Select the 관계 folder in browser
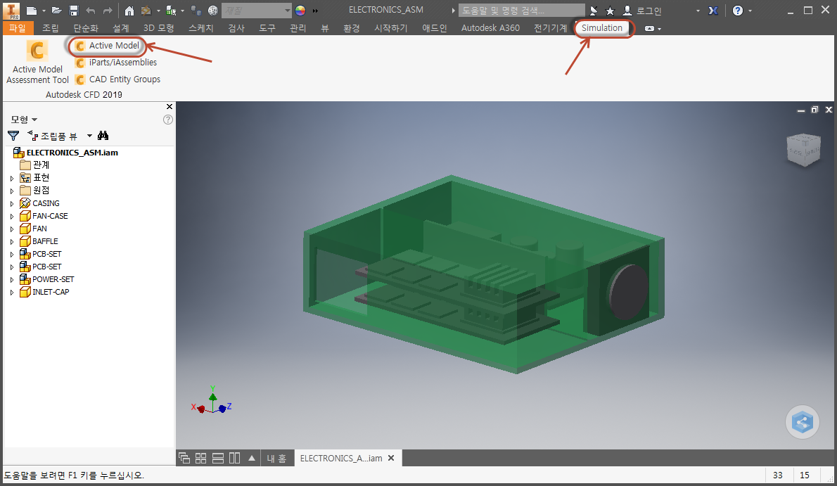Image resolution: width=837 pixels, height=486 pixels. (34, 165)
